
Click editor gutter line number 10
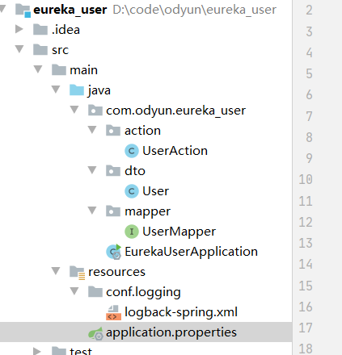[x=306, y=179]
